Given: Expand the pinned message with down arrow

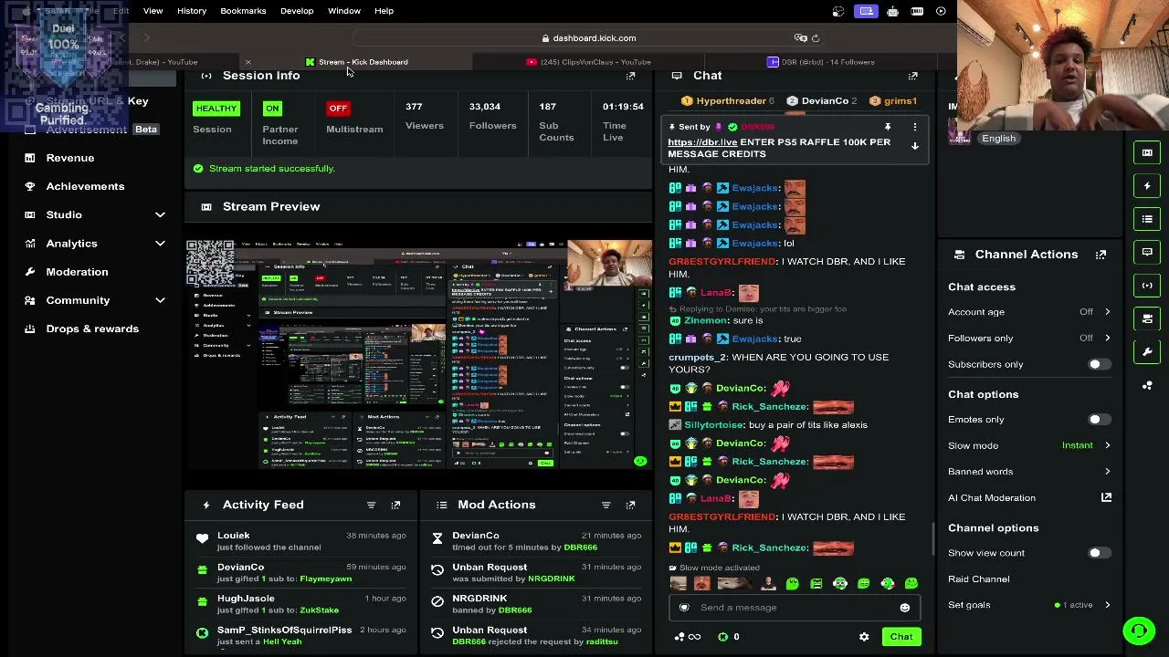Looking at the screenshot, I should click(914, 146).
